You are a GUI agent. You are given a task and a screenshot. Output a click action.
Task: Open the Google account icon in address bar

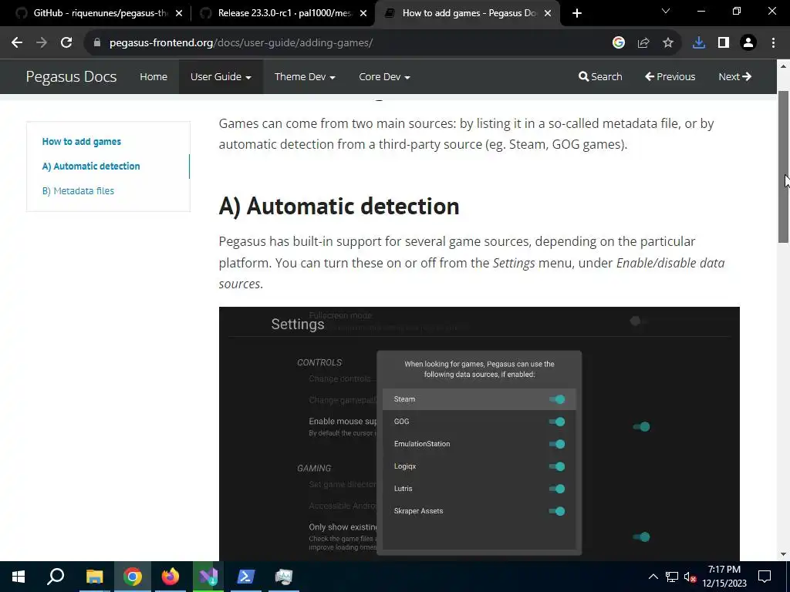coord(618,43)
